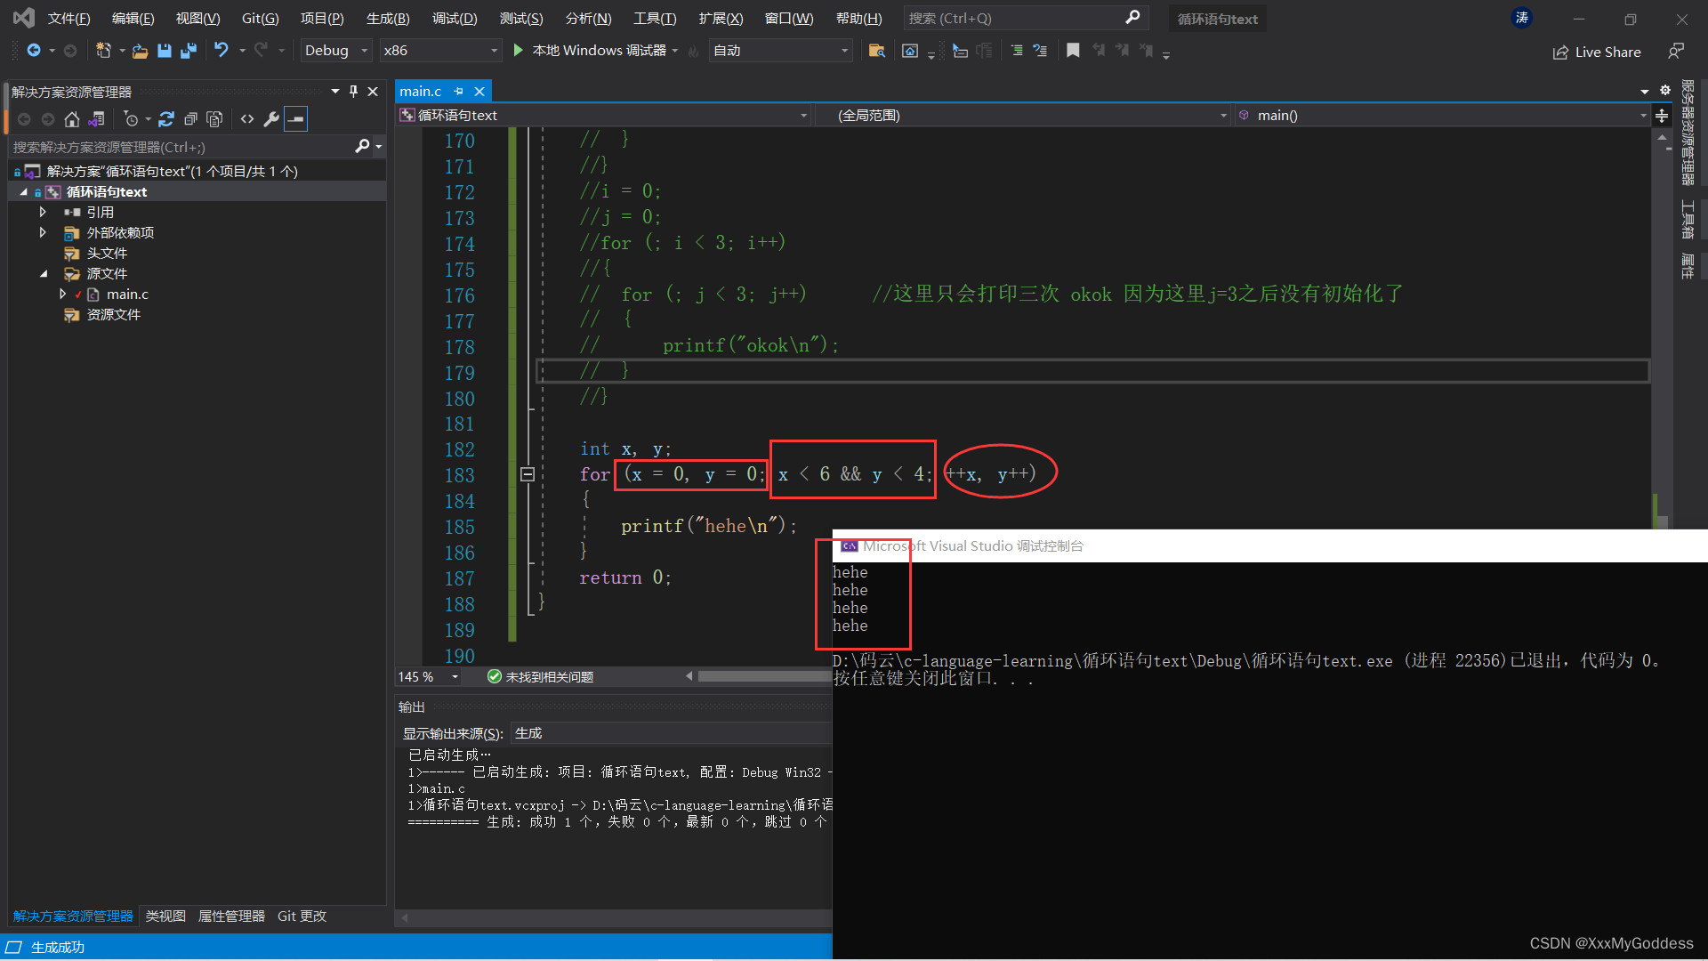The height and width of the screenshot is (961, 1708).
Task: Click the send feedback icon
Action: pyautogui.click(x=1676, y=52)
